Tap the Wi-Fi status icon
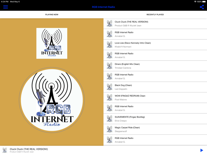This screenshot has height=155, width=207. pyautogui.click(x=195, y=2)
